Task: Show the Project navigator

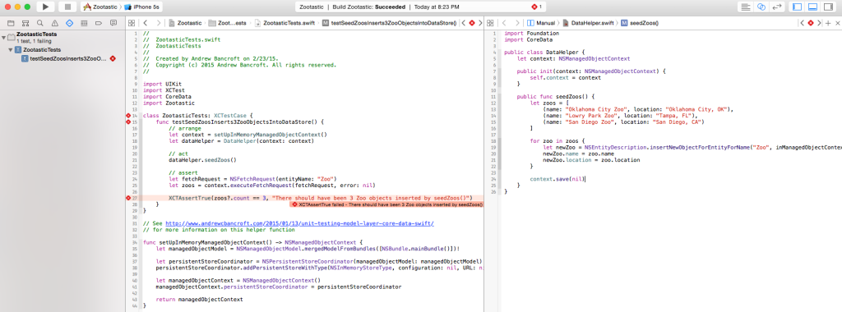Action: tap(11, 23)
